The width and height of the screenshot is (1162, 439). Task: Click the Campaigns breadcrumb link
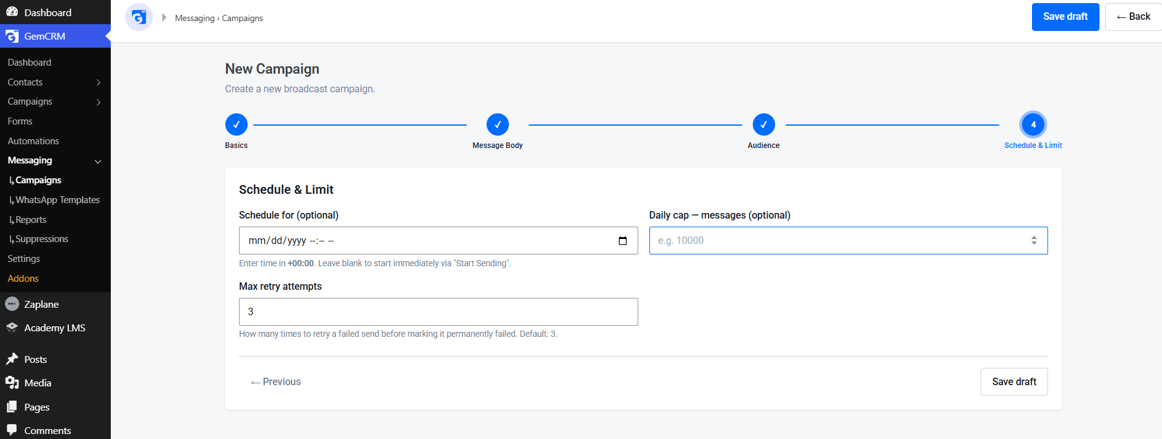tap(242, 18)
